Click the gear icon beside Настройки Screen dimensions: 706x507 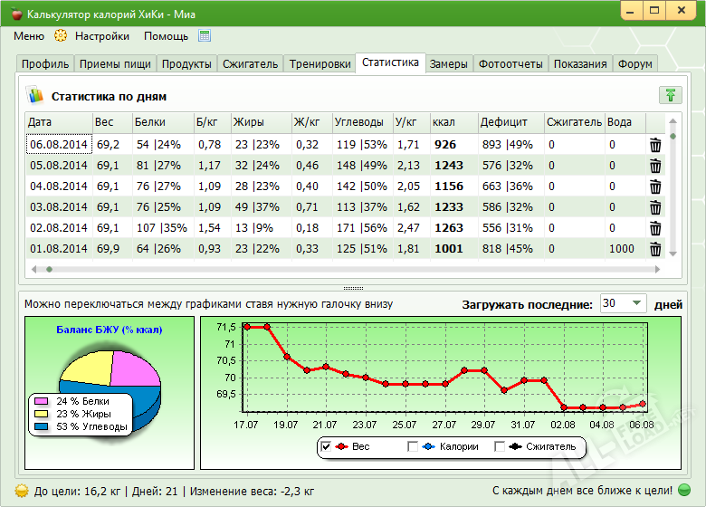(61, 36)
